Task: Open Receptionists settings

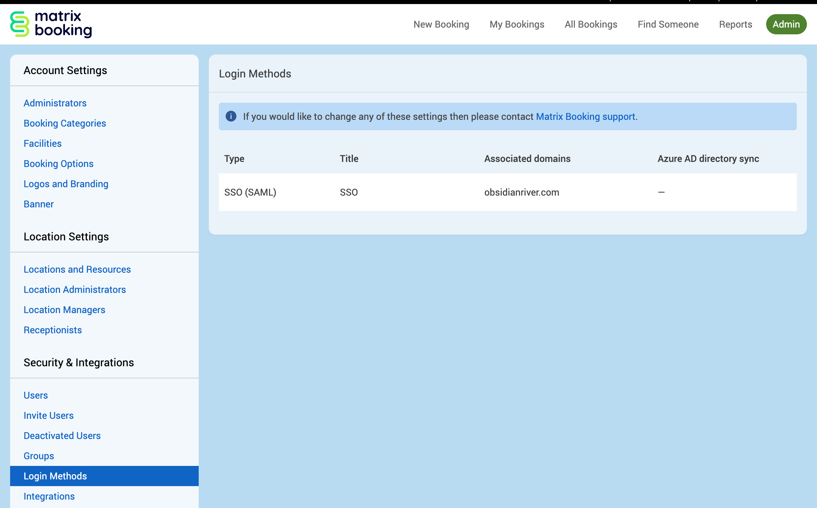Action: pos(53,330)
